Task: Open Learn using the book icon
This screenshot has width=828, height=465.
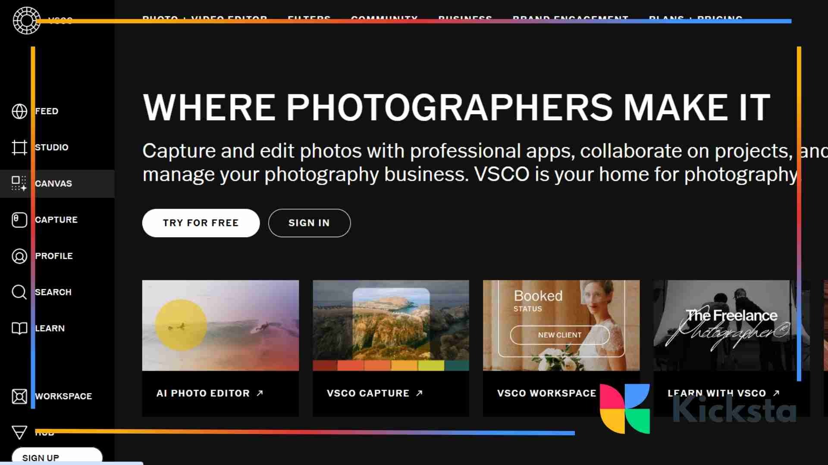Action: pyautogui.click(x=19, y=328)
